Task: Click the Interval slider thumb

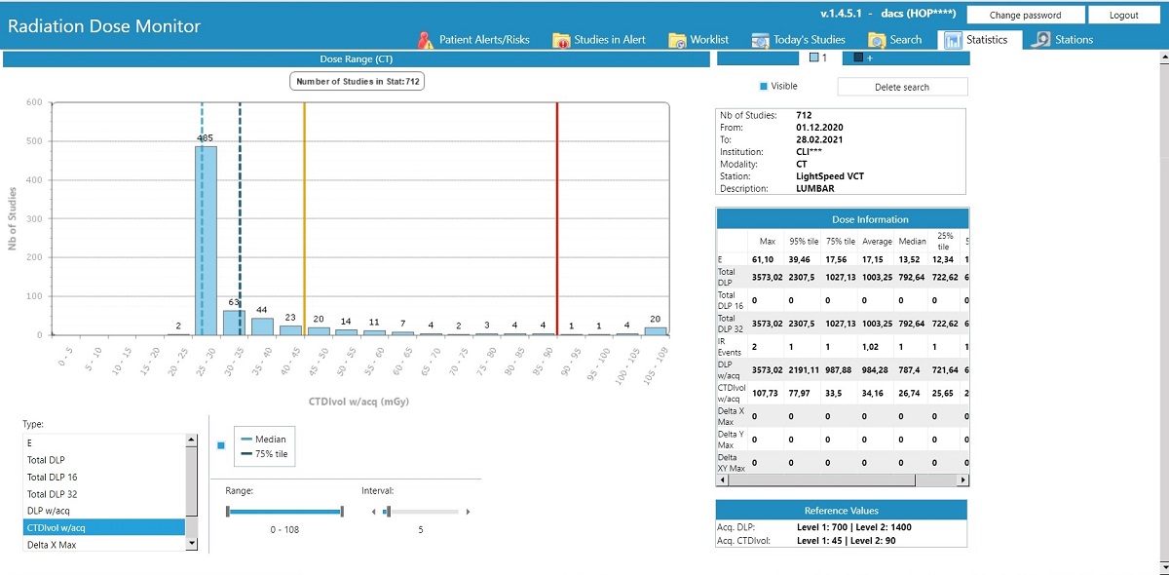Action: (x=387, y=511)
